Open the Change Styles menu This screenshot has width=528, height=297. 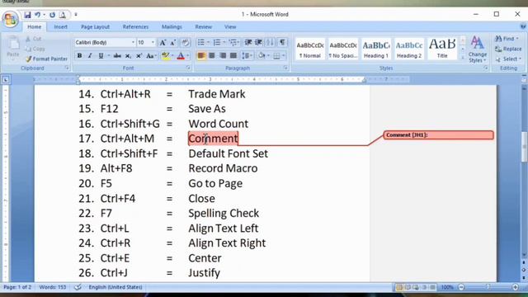[478, 49]
